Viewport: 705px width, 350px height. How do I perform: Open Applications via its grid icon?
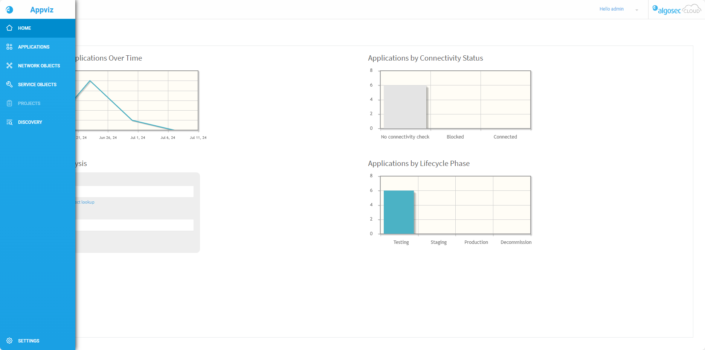coord(9,47)
